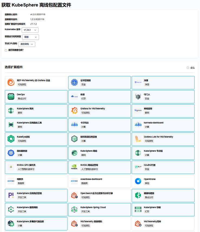Click the KubeEye inspection icon
This screenshot has width=200, height=232.
pos(11,139)
